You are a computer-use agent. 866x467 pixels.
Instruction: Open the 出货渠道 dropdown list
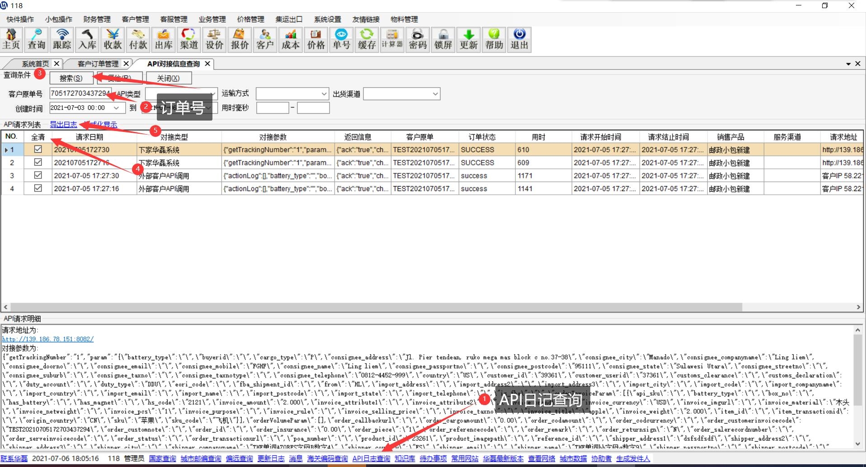435,94
